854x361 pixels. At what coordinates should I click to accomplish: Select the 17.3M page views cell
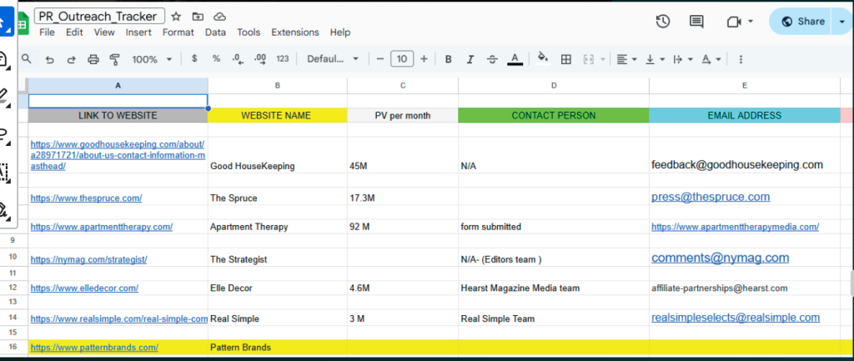click(x=403, y=196)
